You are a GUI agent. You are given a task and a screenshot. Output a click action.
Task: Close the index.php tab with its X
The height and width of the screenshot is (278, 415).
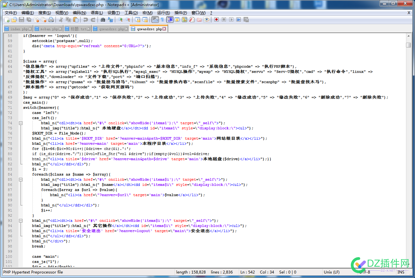pyautogui.click(x=30, y=29)
